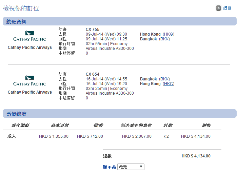Click the gray back arrow icon
Screen dimensions: 238x172
[x=219, y=8]
